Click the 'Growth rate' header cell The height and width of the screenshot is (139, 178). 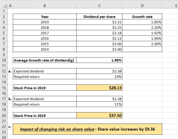tap(142, 17)
